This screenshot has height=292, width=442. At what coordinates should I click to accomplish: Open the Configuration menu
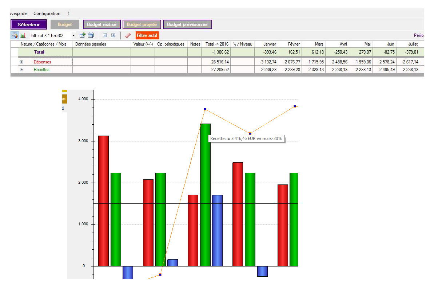pos(47,13)
